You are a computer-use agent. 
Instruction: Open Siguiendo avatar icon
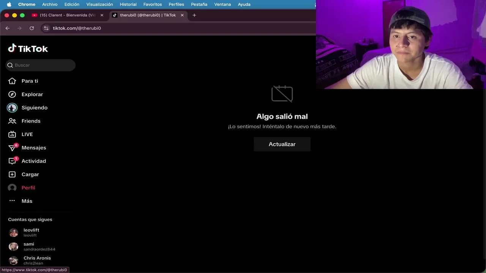(12, 108)
